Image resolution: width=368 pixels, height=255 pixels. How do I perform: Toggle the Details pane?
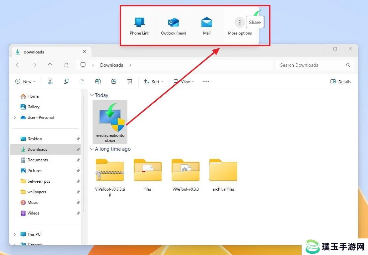tap(340, 81)
